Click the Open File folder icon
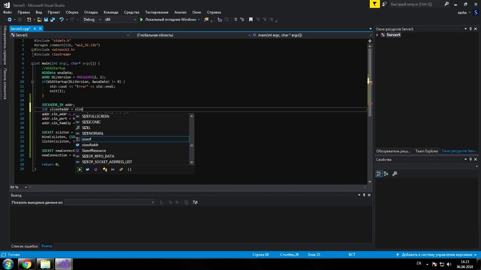Screen dimensions: 481x270 click(40, 19)
